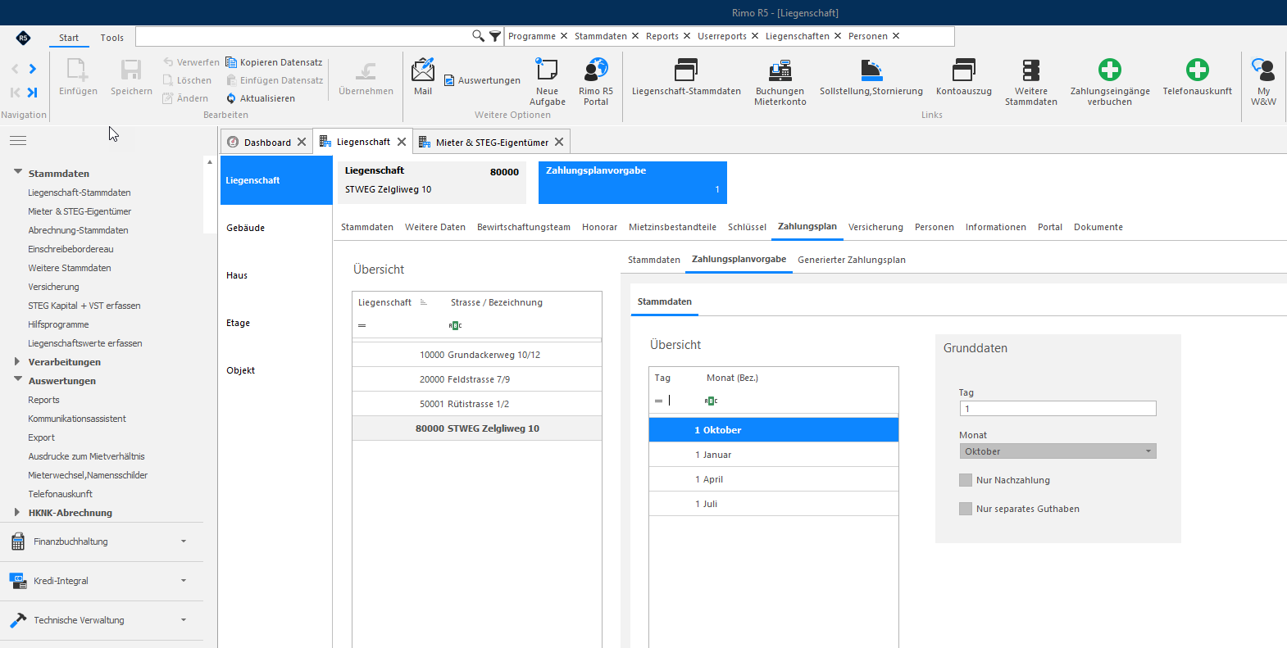Close the Dashboard tab
Image resolution: width=1287 pixels, height=648 pixels.
point(302,142)
